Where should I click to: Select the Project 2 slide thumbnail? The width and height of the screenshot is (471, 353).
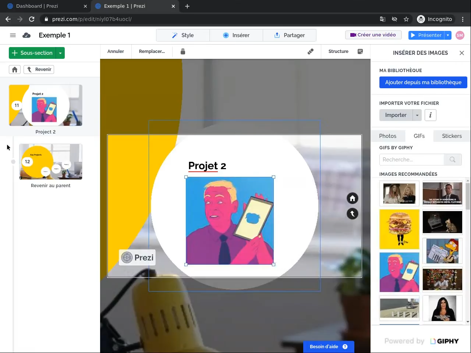(46, 106)
